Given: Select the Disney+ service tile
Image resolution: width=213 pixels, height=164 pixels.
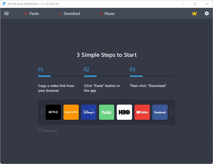Looking at the screenshot, I should (89, 112).
